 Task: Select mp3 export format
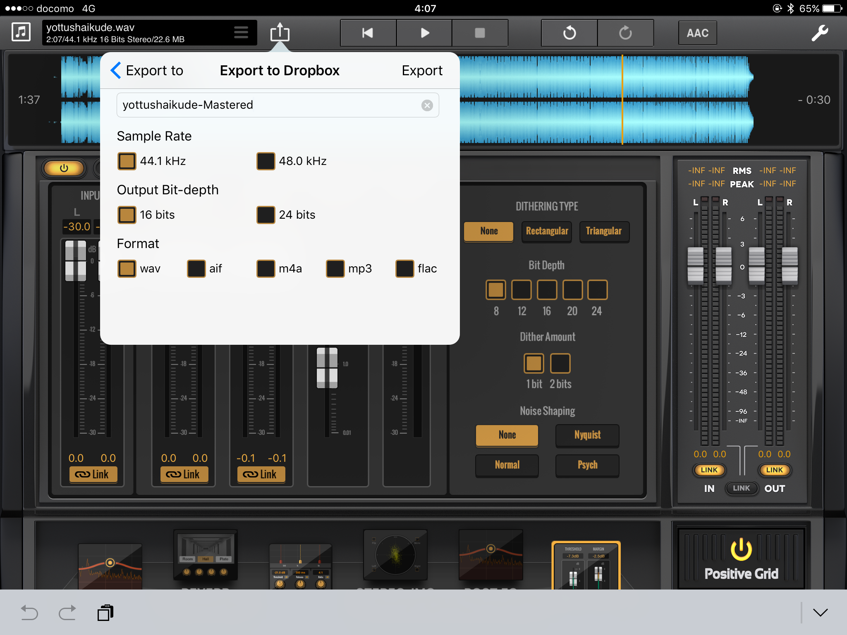pos(335,269)
